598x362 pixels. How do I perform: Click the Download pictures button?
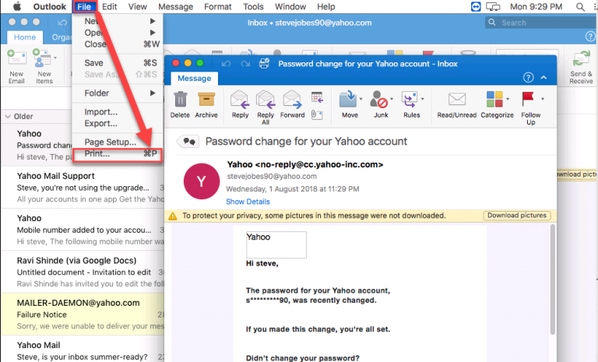point(516,216)
